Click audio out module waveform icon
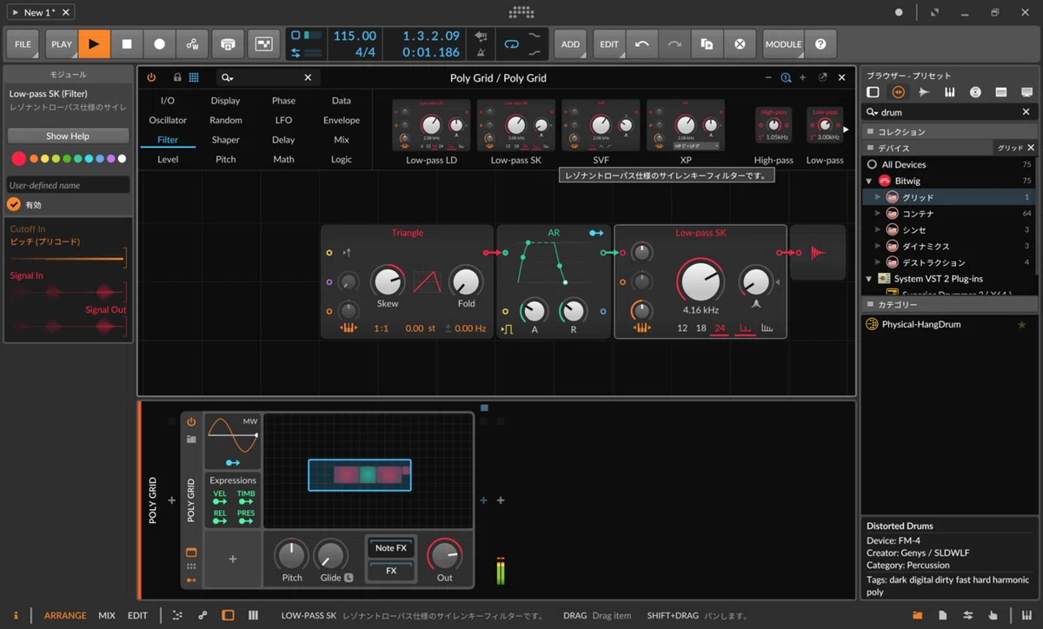This screenshot has height=629, width=1043. pyautogui.click(x=818, y=253)
